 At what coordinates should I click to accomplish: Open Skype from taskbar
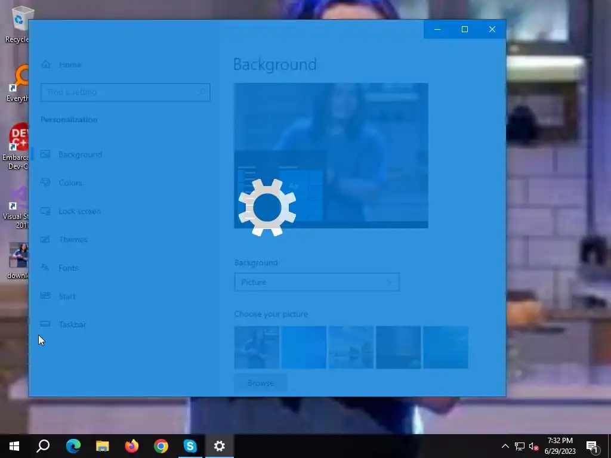point(190,446)
